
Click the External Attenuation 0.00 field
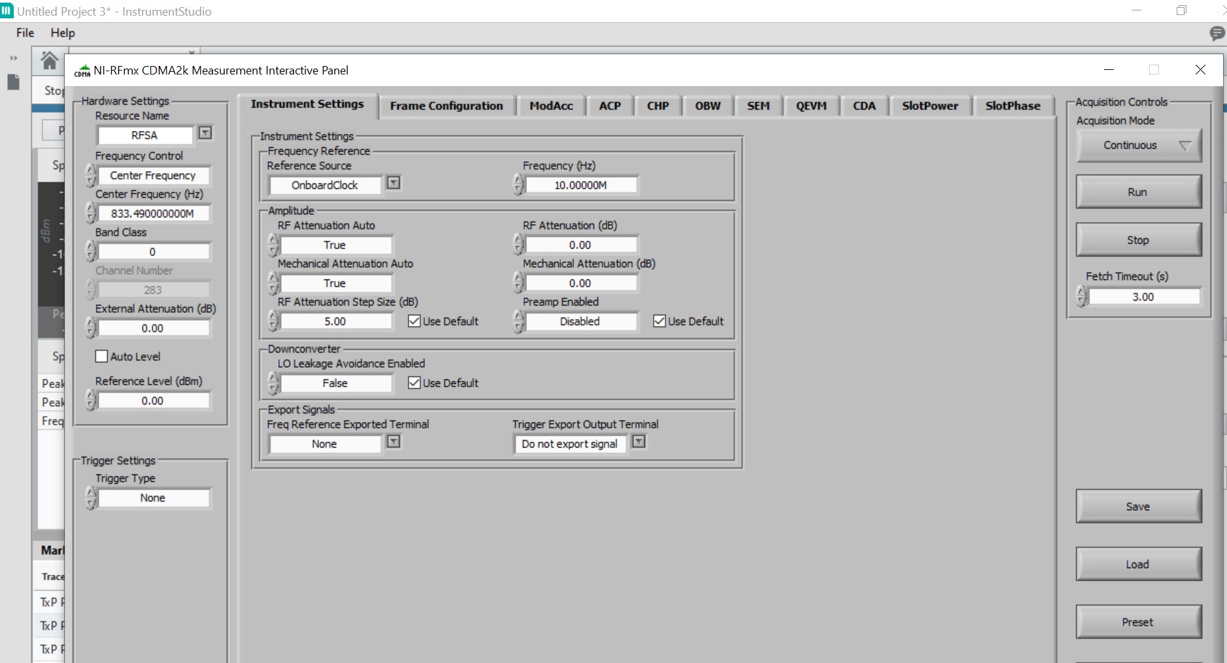(153, 329)
